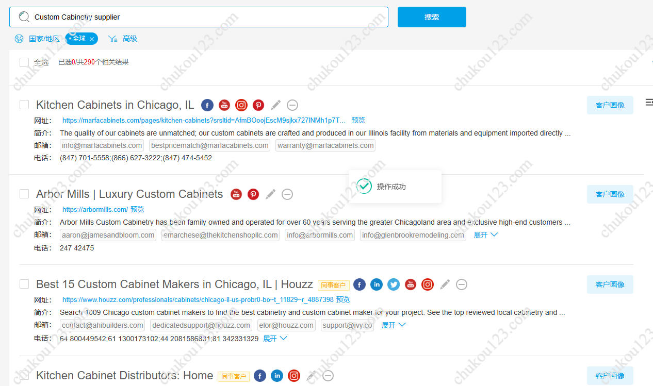Select the Kitchen Cabinets in Chicago checkbox
This screenshot has width=653, height=386.
click(x=24, y=105)
